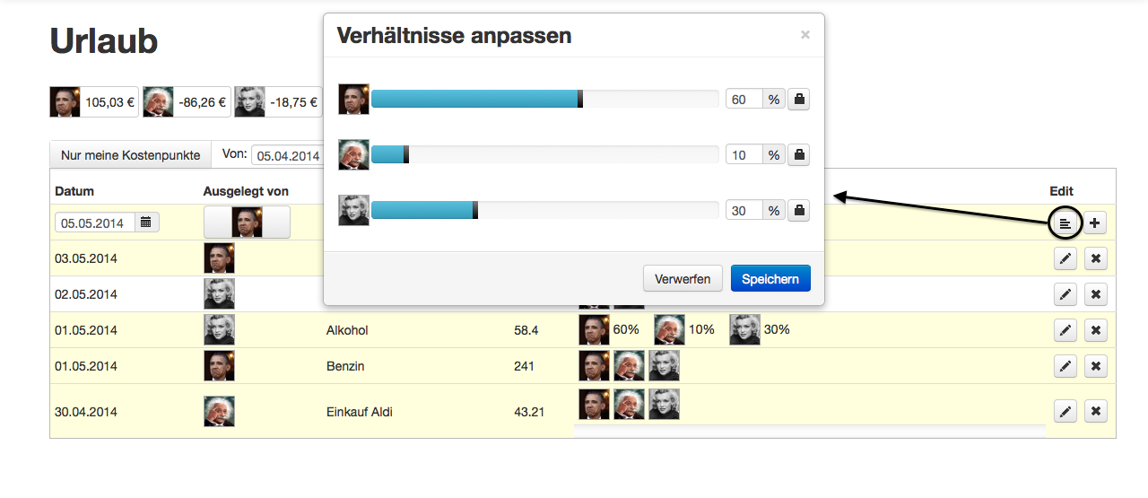Lock the 30% share ratio

coord(799,211)
